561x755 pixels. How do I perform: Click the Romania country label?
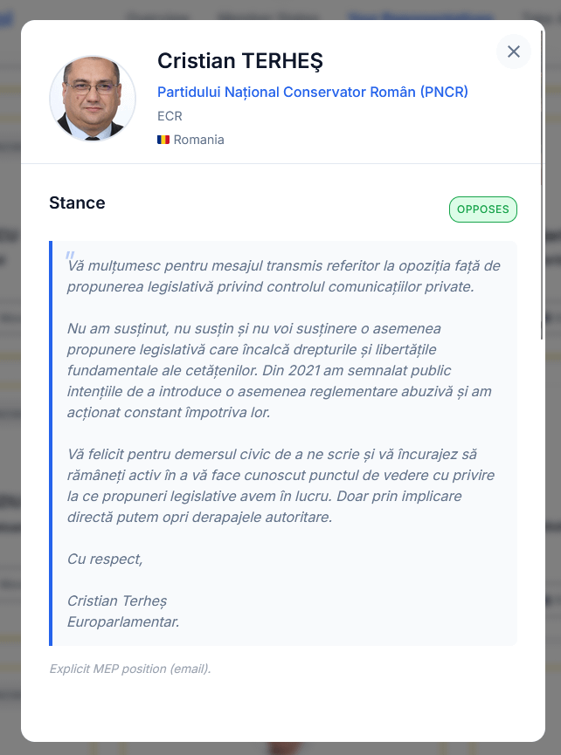pos(198,140)
